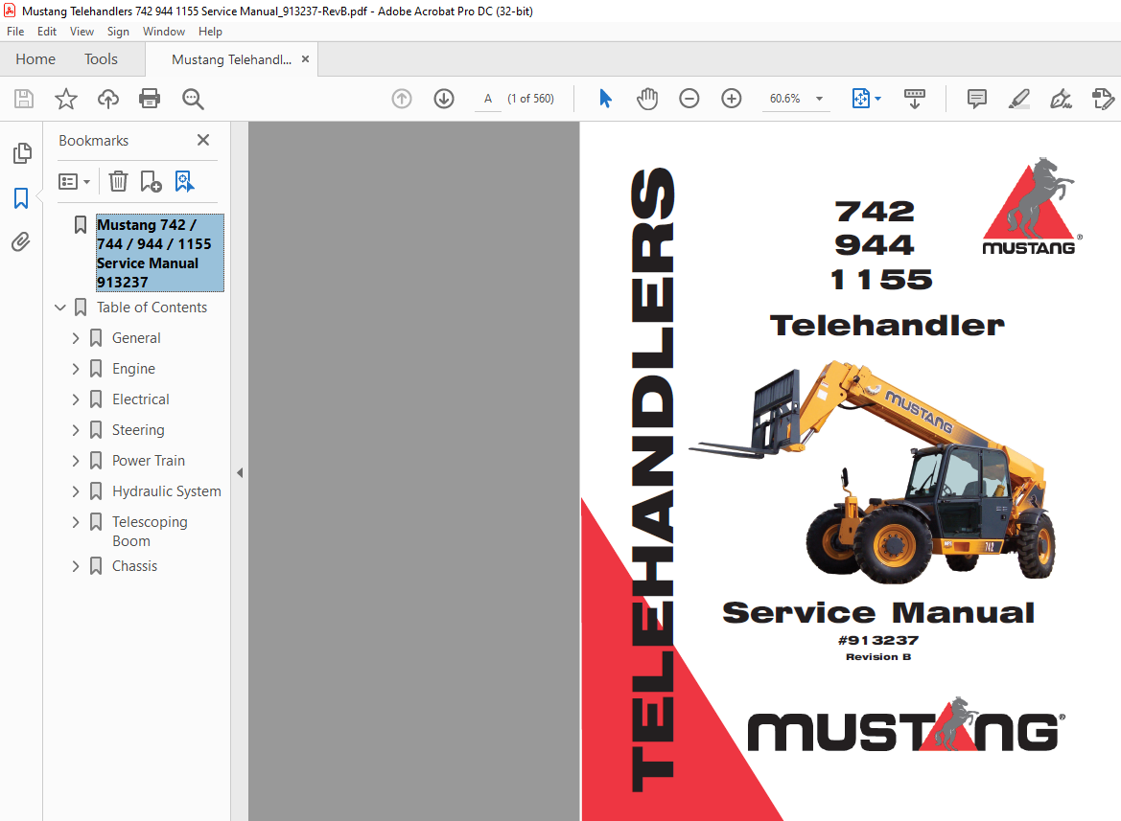The height and width of the screenshot is (821, 1121).
Task: Close the Mustang Telehandl... document tab
Action: point(305,59)
